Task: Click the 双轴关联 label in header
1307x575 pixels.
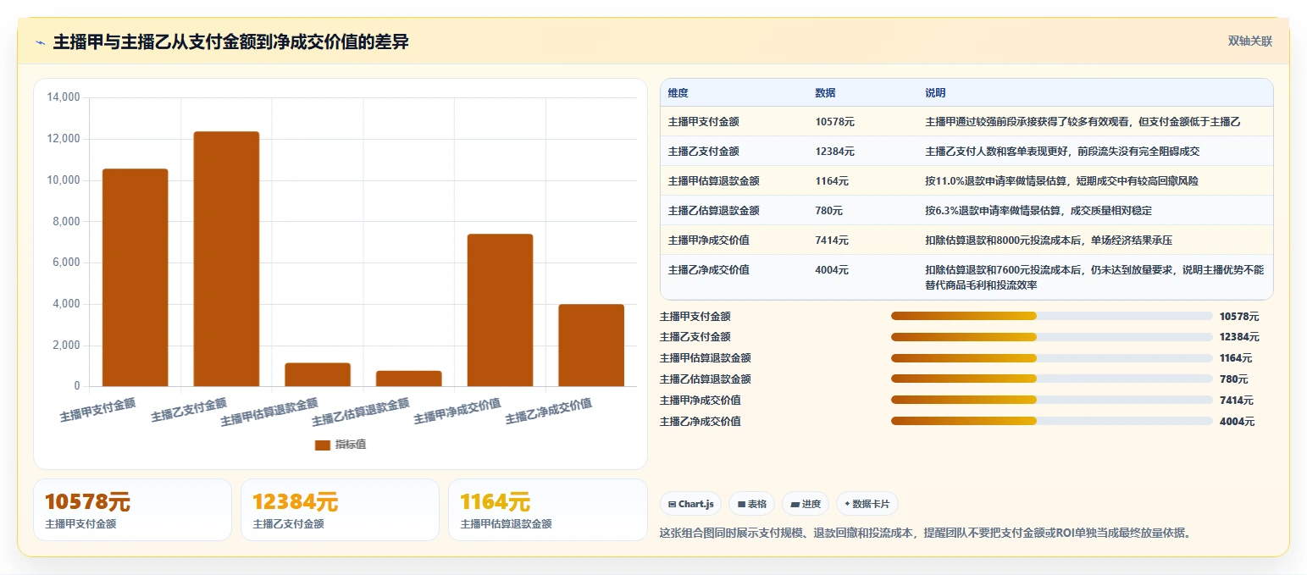Action: coord(1250,41)
